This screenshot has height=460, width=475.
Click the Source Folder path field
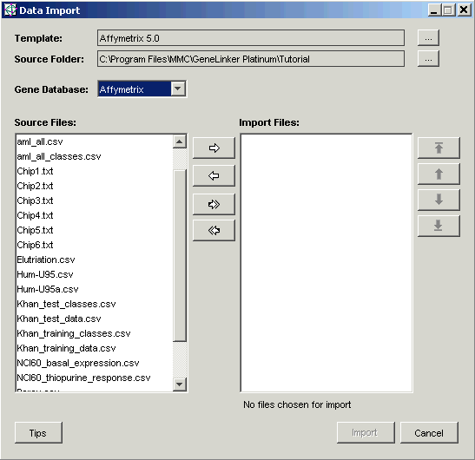(x=251, y=59)
